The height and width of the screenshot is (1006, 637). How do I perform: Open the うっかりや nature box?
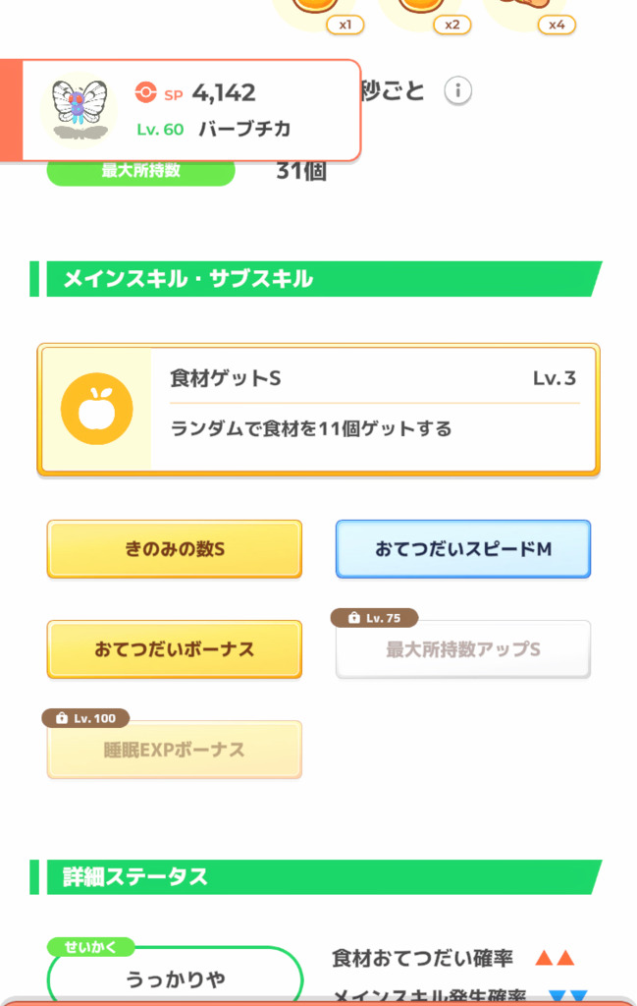[x=175, y=978]
